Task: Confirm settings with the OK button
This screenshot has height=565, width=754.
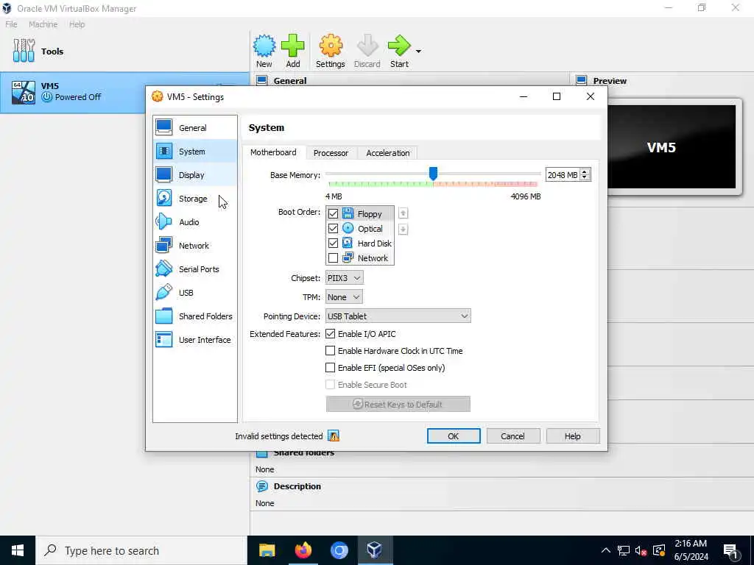Action: tap(454, 436)
